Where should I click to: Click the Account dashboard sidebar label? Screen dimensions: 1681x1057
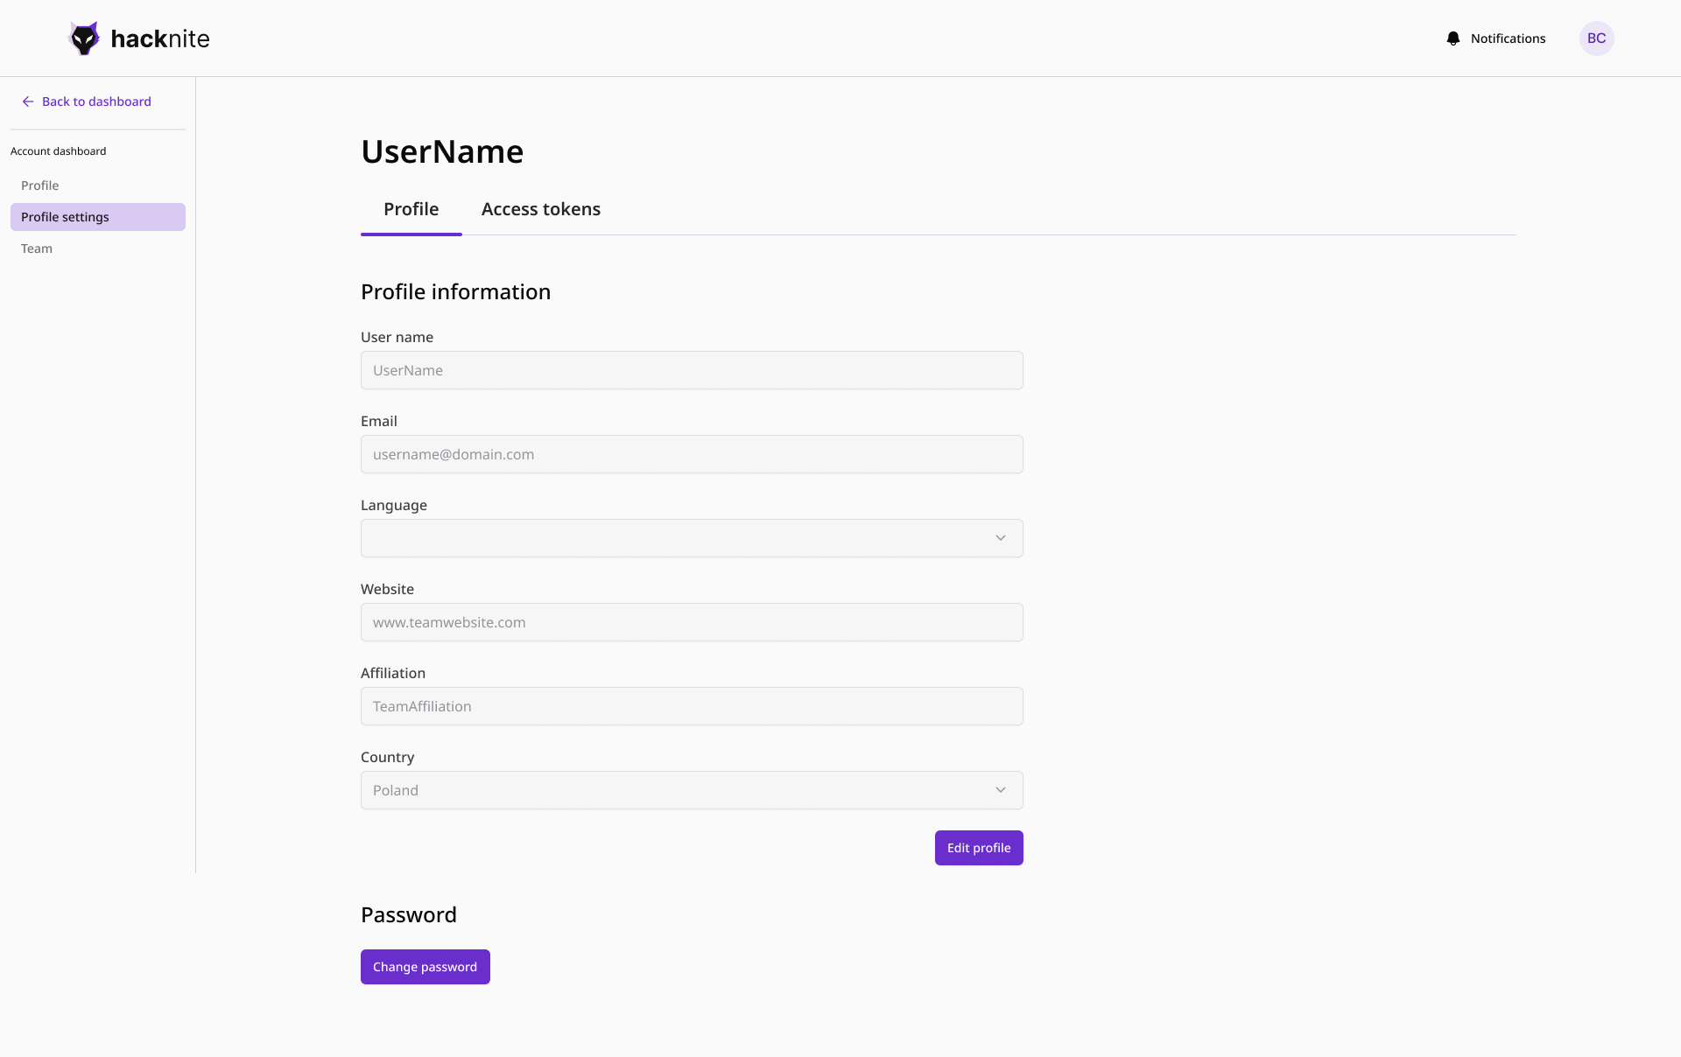(x=58, y=151)
